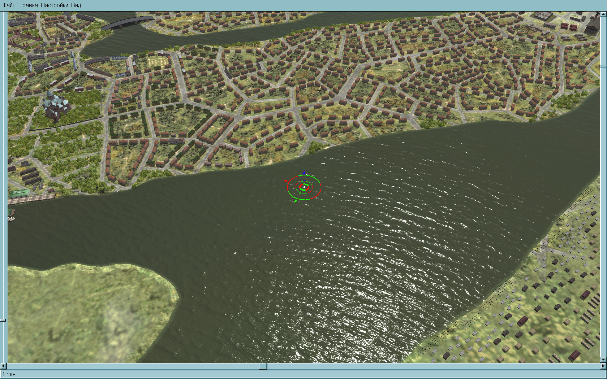Click the vertical scrollbar down arrow
The height and width of the screenshot is (379, 607).
coord(603,360)
